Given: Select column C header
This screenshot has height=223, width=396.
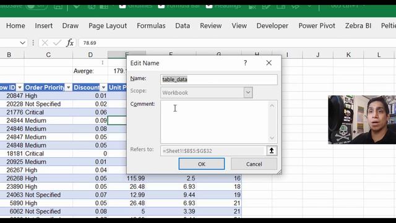Looking at the screenshot, I should [x=48, y=55].
